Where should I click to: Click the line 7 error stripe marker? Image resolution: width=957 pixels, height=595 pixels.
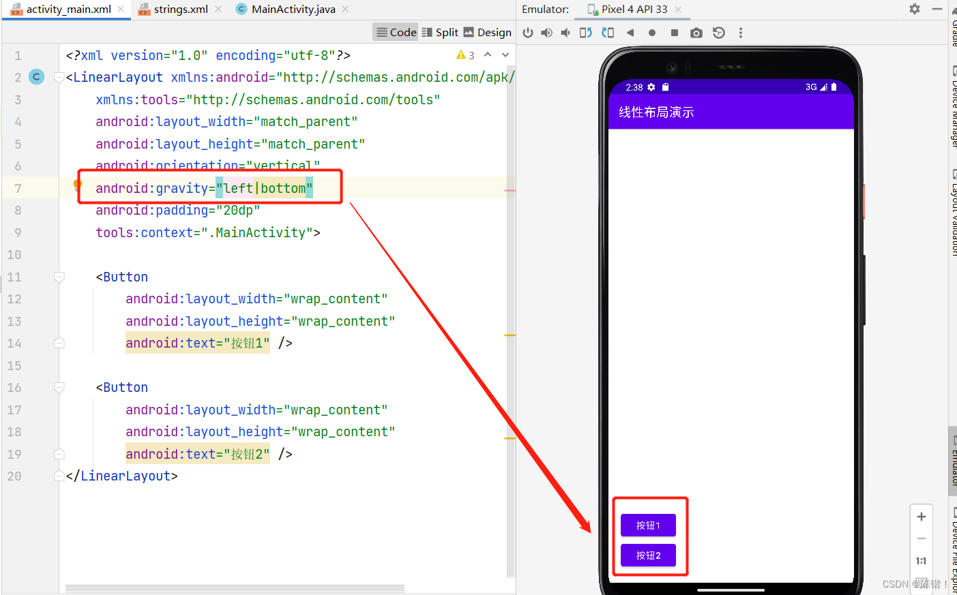(510, 190)
